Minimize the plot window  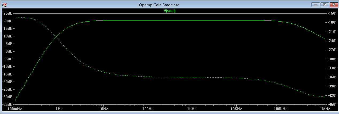point(316,5)
